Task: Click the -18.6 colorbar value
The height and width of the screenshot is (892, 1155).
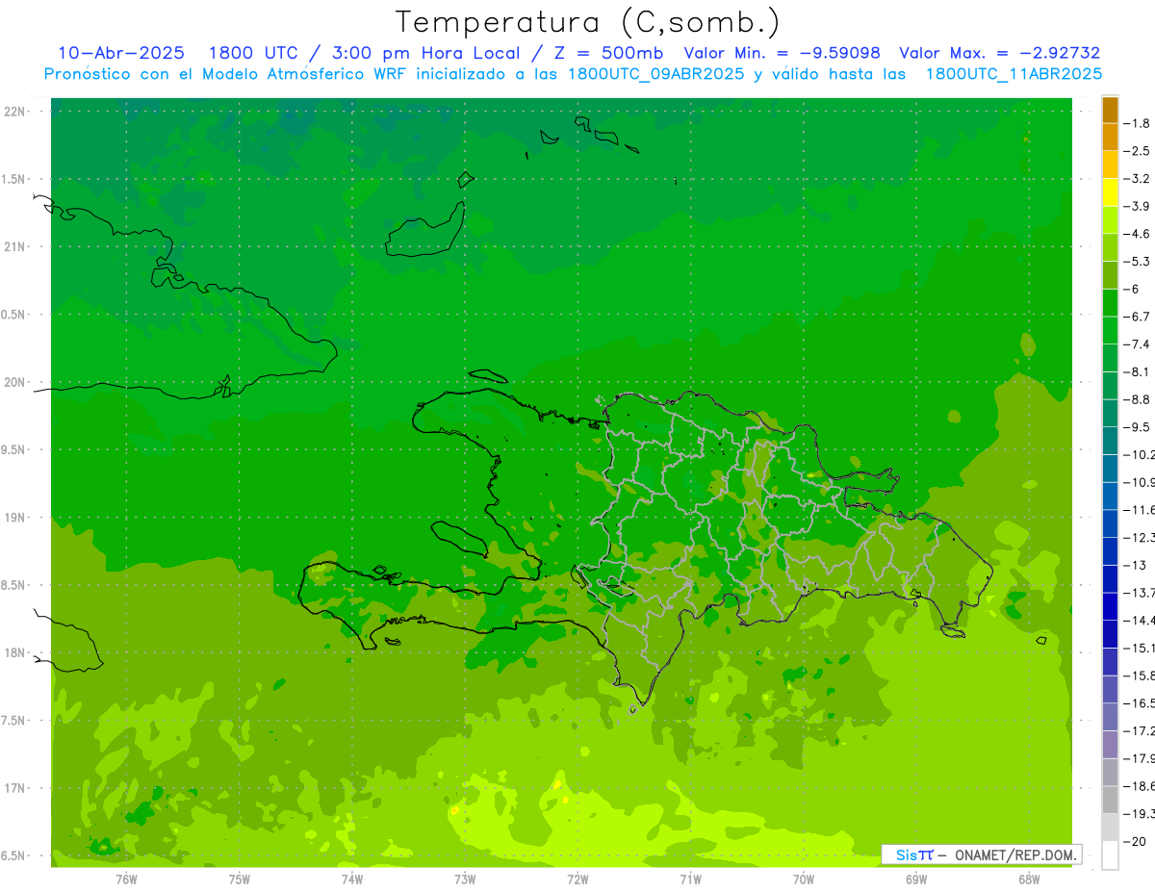Action: coord(1140,785)
